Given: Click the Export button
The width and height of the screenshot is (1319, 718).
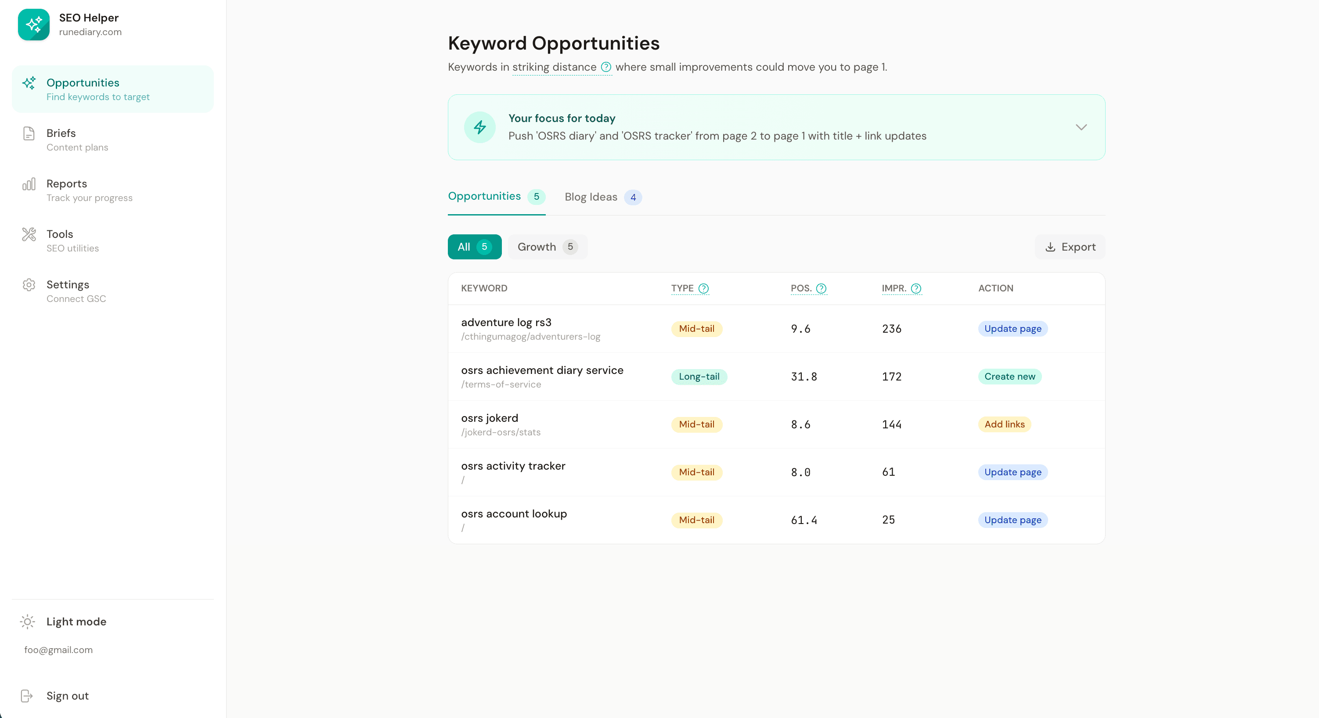Looking at the screenshot, I should [1069, 247].
